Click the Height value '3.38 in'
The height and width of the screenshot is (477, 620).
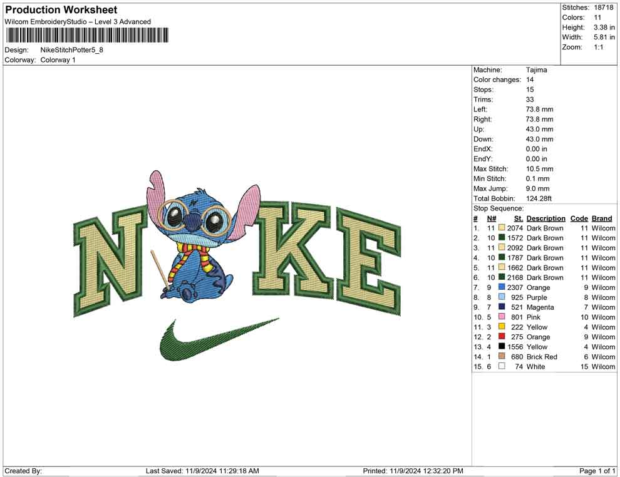[x=604, y=28]
